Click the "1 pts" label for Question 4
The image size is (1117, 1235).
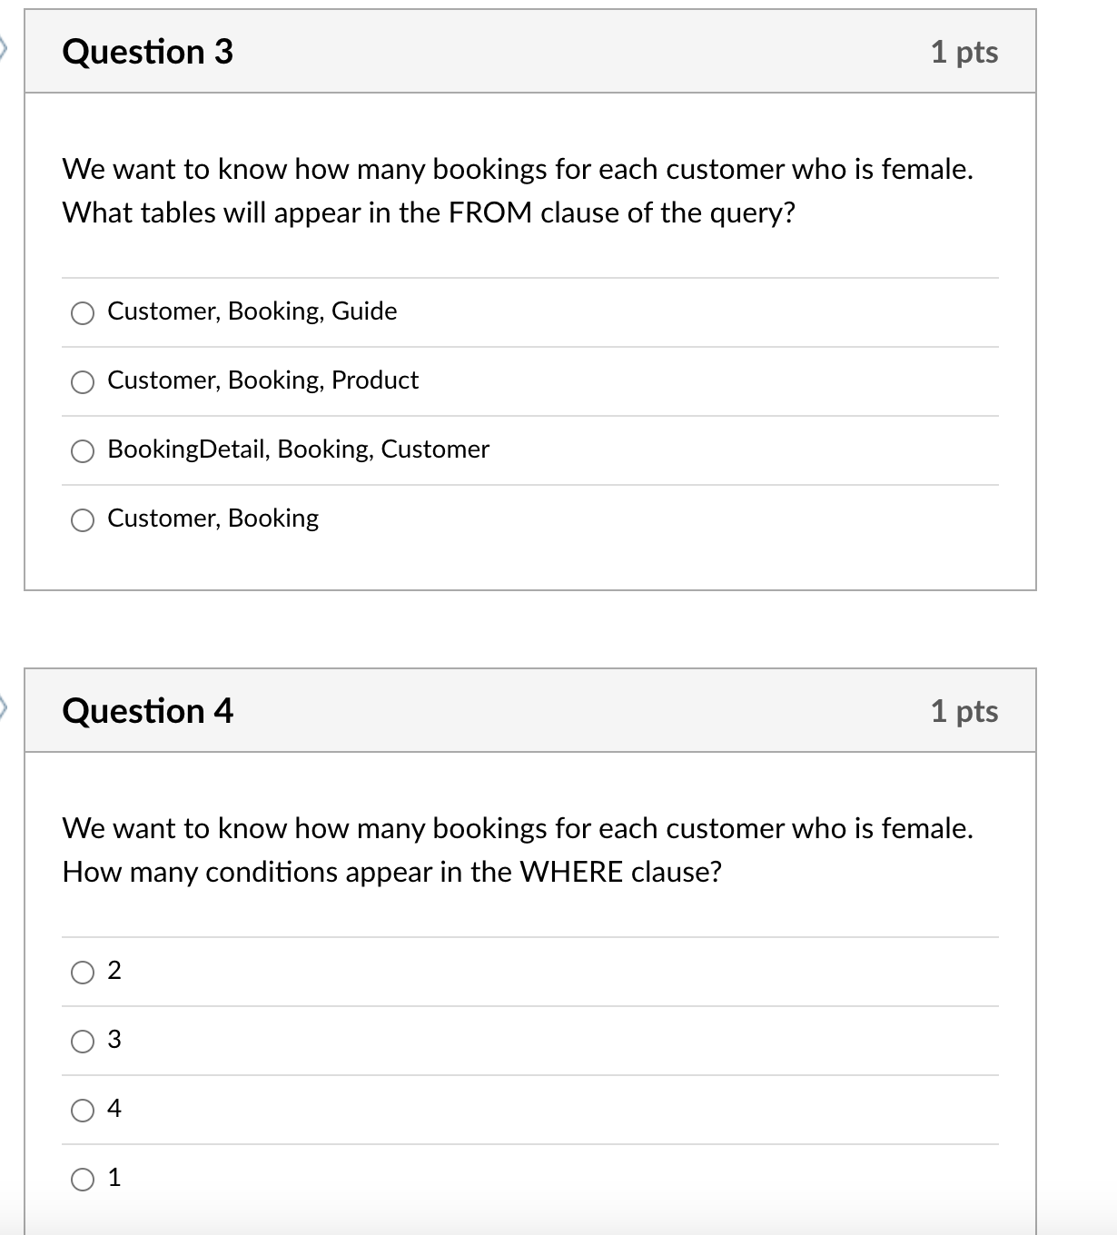(x=964, y=711)
